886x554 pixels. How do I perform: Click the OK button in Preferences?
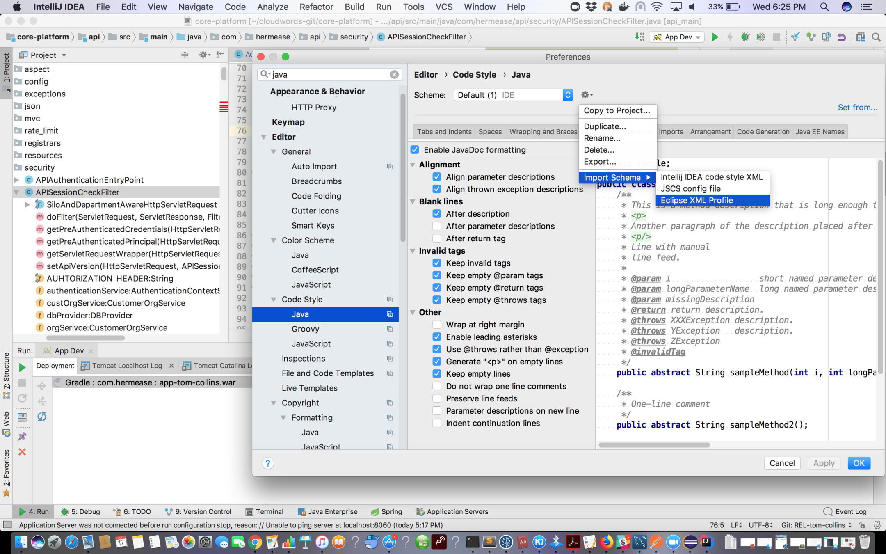(x=859, y=463)
